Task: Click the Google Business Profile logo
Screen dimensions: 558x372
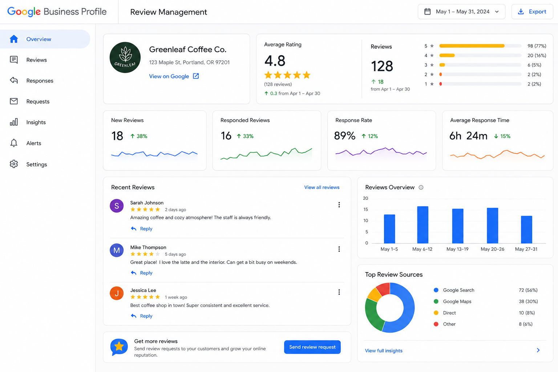Action: tap(57, 12)
